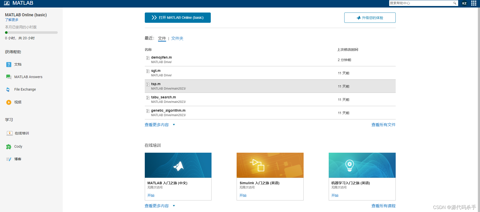Open the apps grid menu icon
Screen dimensions: 480x212
tap(474, 3)
